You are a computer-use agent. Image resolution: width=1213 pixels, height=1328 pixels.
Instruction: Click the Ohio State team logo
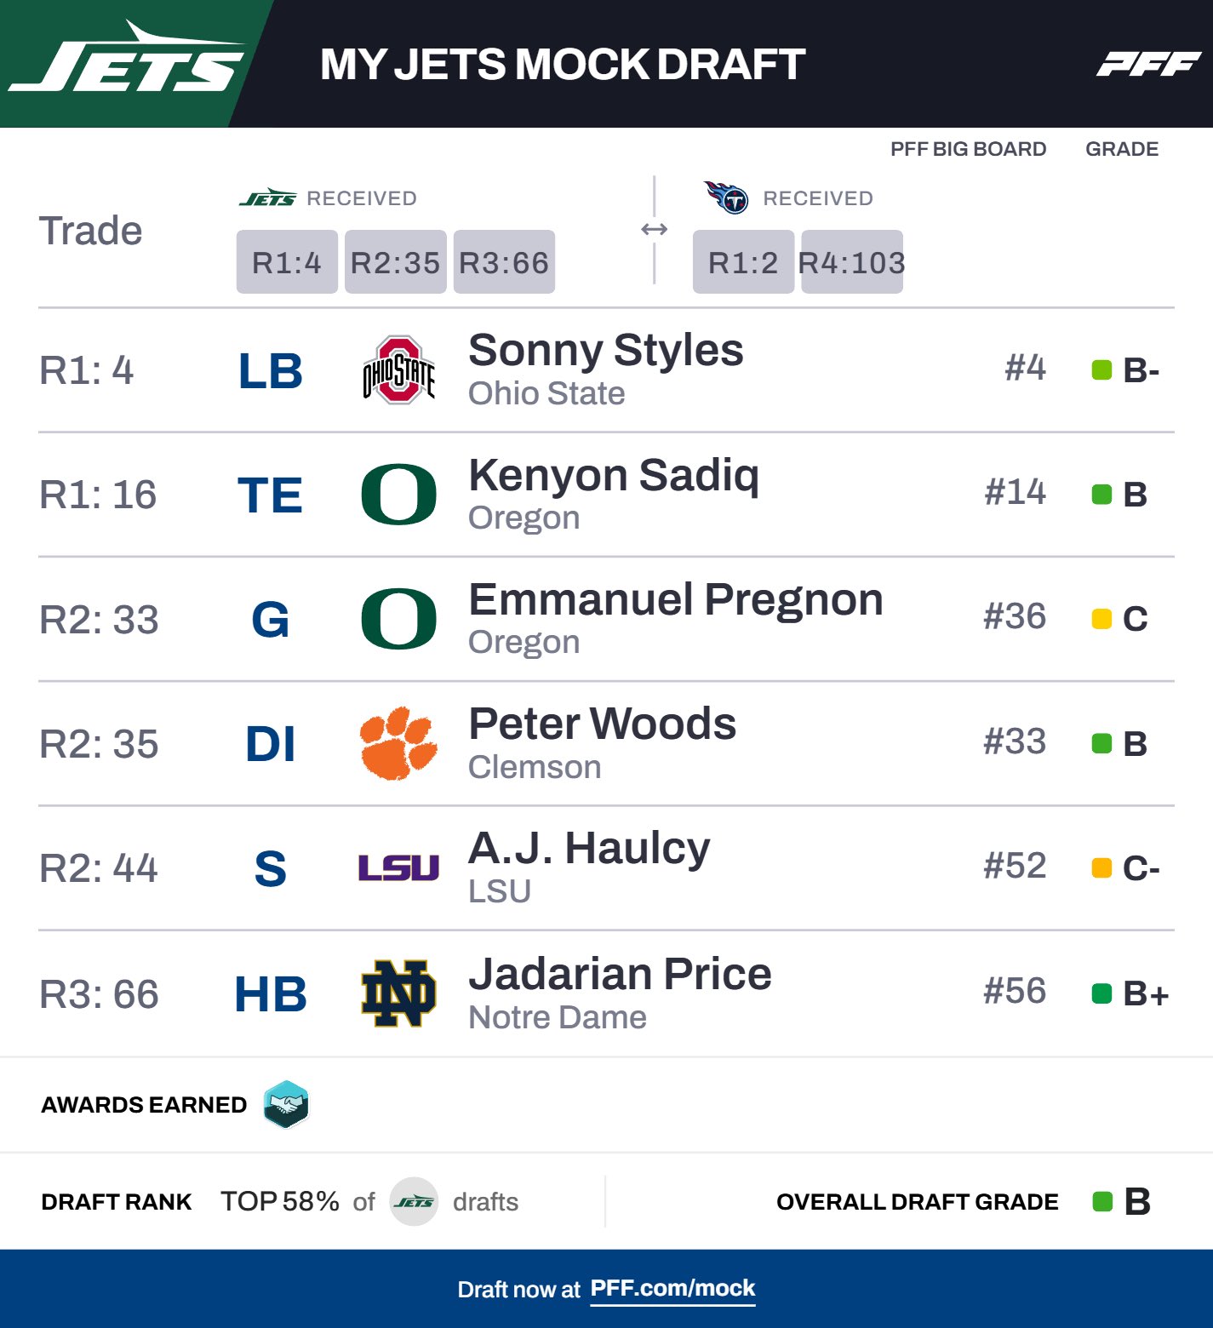point(398,370)
